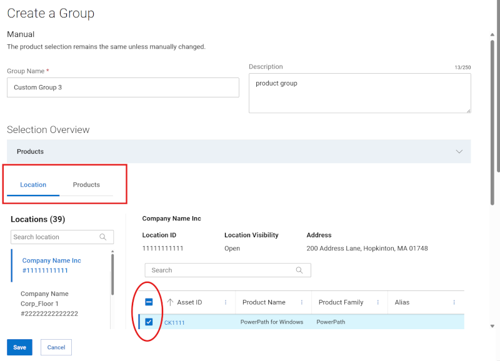Click the Description box resize handle
This screenshot has height=361, width=500.
click(x=468, y=110)
